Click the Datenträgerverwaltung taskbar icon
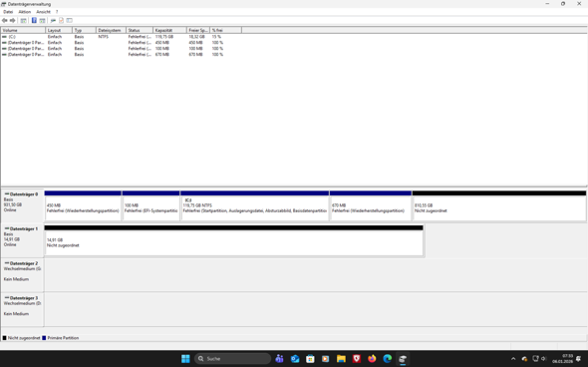The height and width of the screenshot is (367, 588). [x=403, y=359]
